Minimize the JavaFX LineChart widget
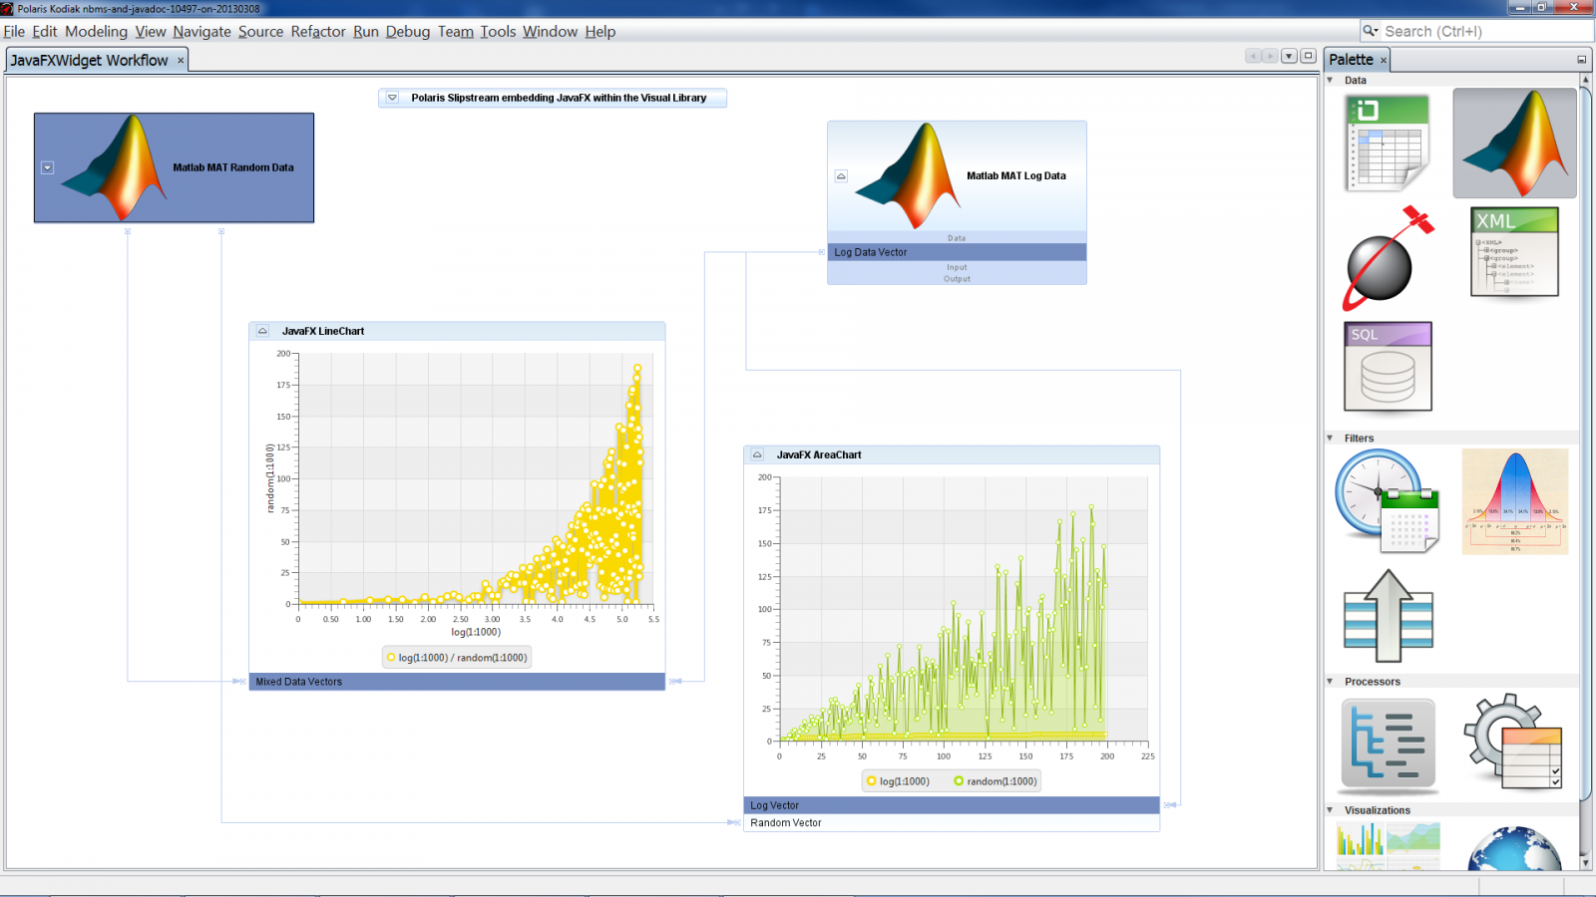 point(262,331)
